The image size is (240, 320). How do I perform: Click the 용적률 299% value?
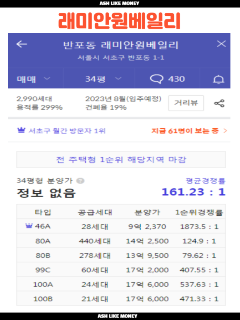(x=40, y=107)
